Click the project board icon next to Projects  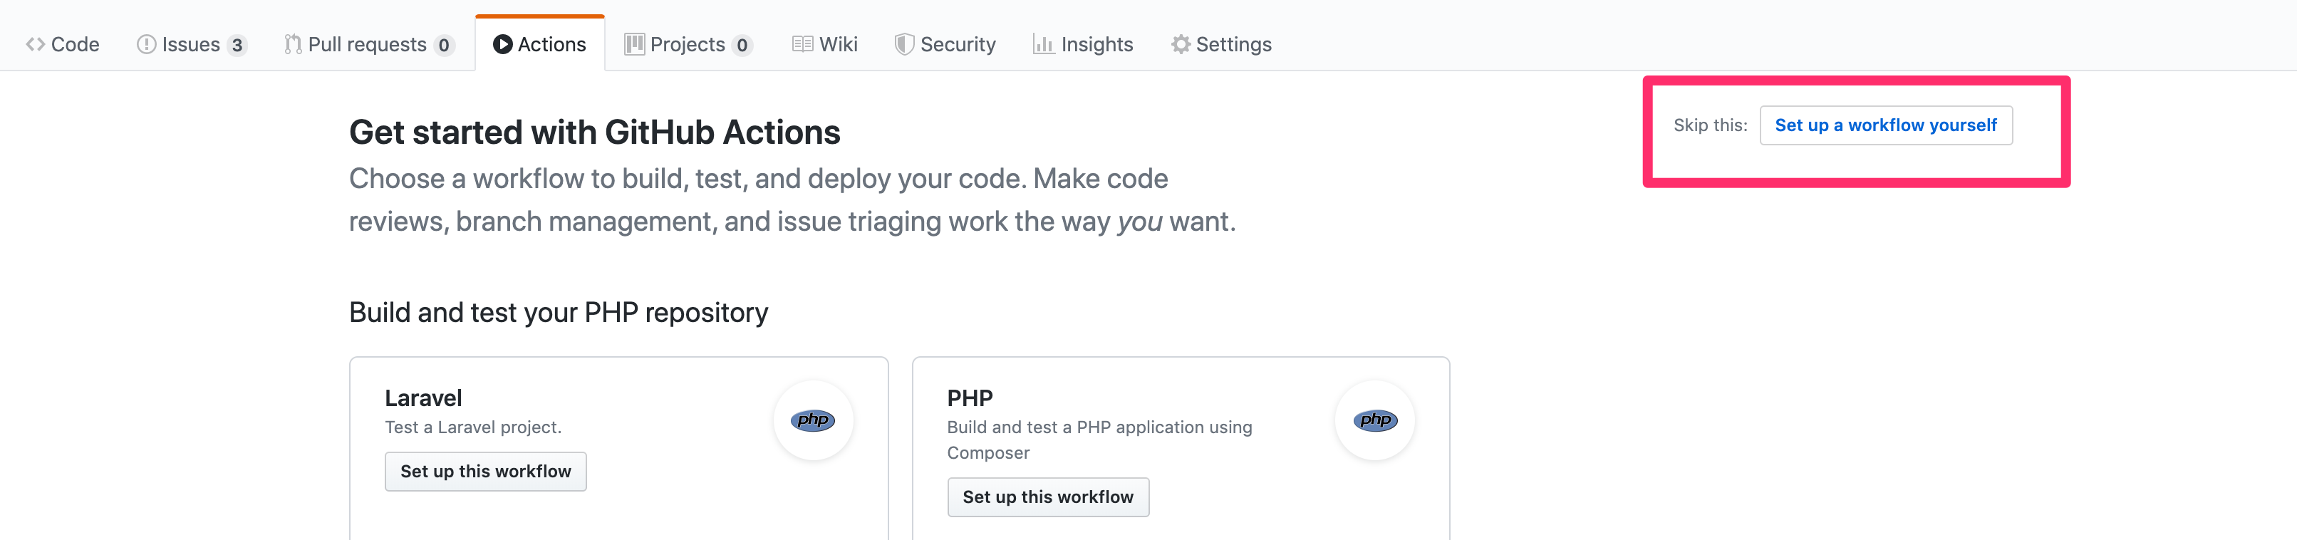pos(634,43)
